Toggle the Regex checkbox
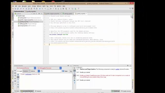The width and height of the screenshot is (165, 93). click(x=63, y=71)
